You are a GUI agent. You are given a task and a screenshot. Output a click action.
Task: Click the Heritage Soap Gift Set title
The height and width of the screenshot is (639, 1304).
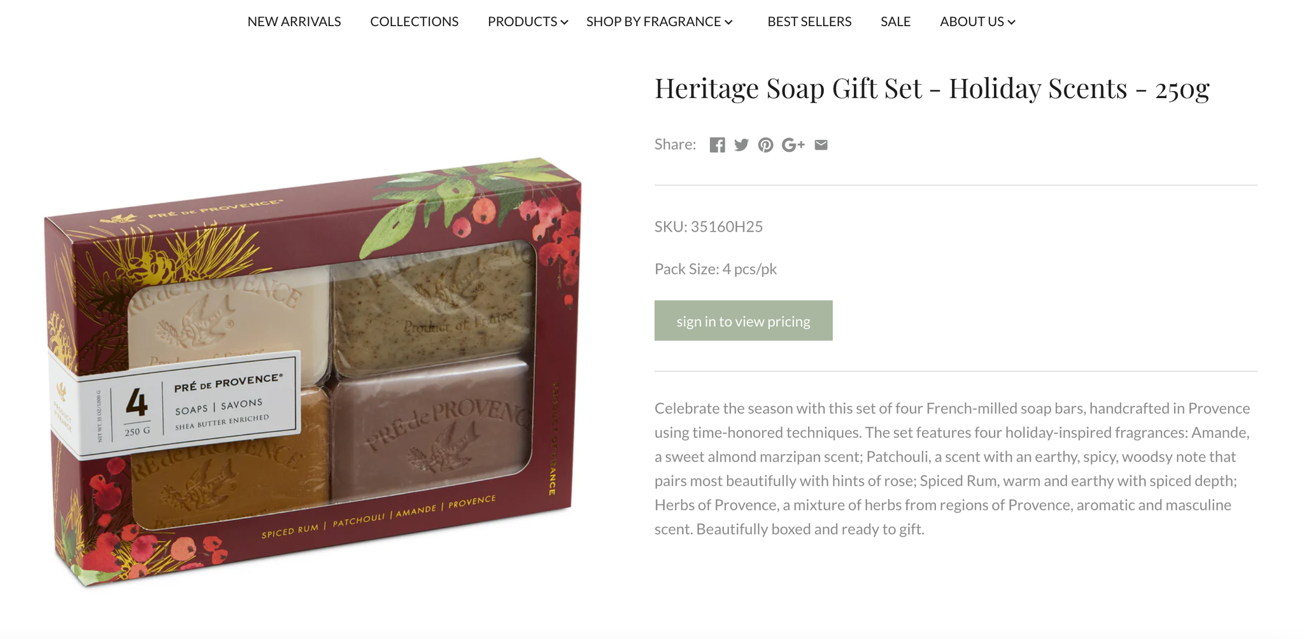click(932, 89)
